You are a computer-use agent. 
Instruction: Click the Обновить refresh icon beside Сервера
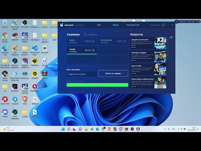(x=85, y=35)
